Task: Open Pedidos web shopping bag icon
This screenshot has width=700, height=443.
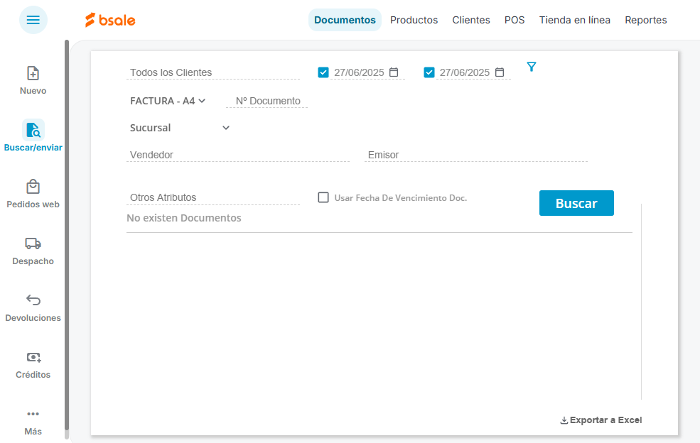Action: 33,187
